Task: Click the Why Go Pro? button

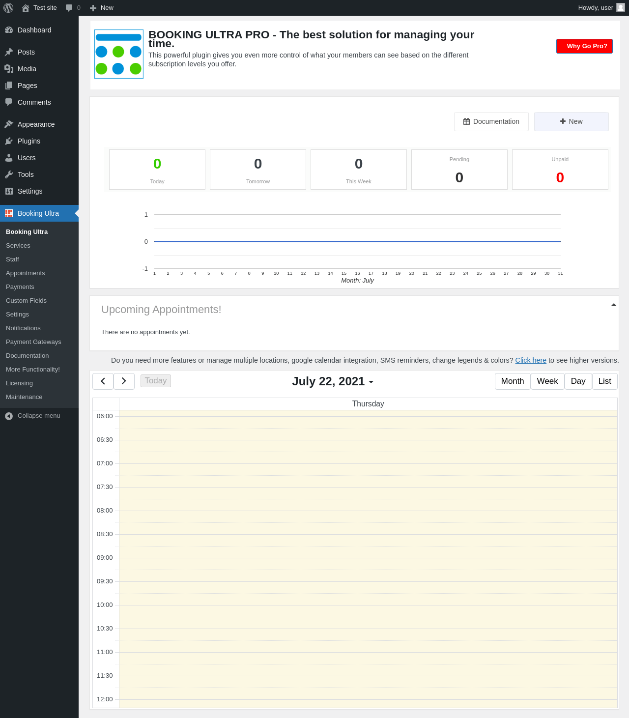Action: tap(584, 46)
